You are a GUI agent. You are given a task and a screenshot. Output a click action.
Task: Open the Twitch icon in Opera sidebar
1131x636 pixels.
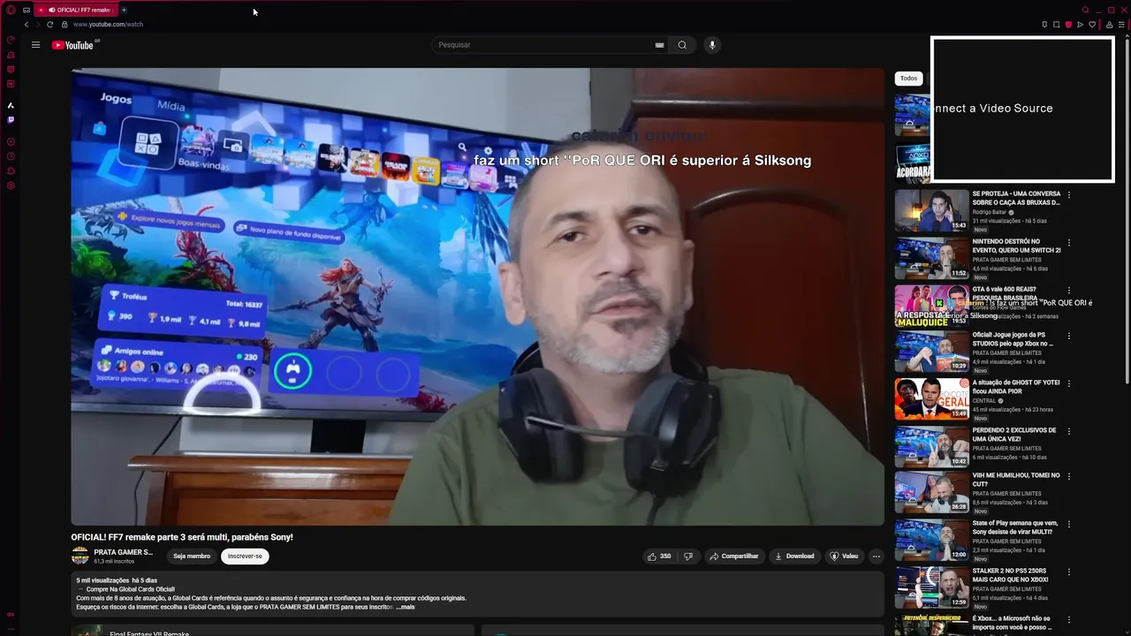(x=11, y=119)
